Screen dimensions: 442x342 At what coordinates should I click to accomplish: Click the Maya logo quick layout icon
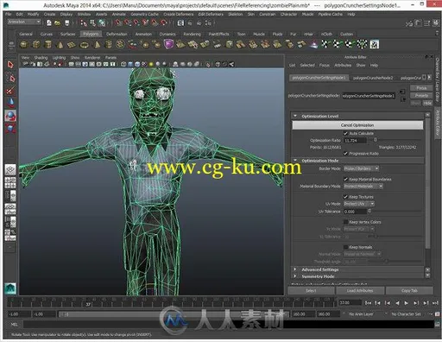click(x=10, y=288)
